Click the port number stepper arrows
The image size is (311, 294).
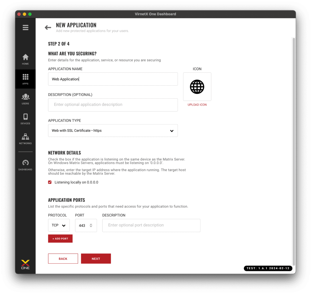(91, 226)
